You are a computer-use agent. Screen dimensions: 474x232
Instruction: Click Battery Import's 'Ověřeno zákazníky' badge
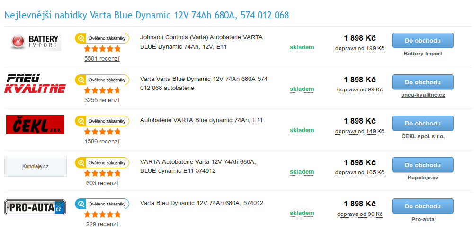102,38
